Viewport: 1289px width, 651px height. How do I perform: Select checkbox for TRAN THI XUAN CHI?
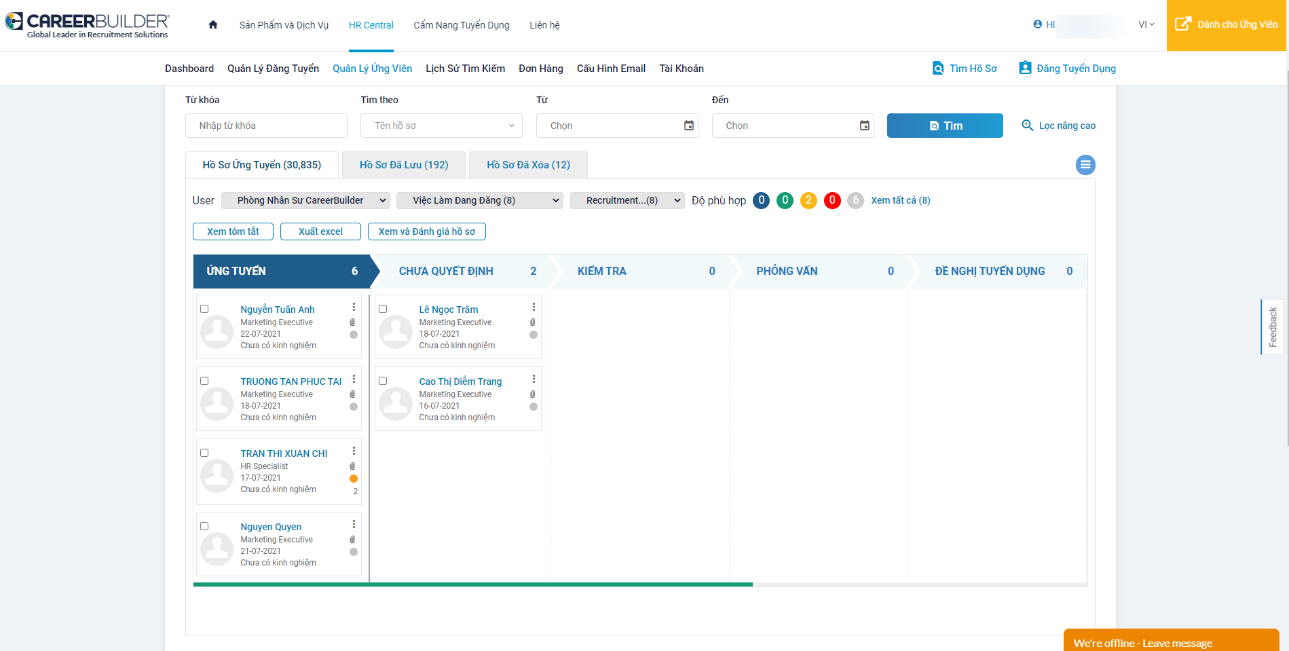[x=204, y=453]
